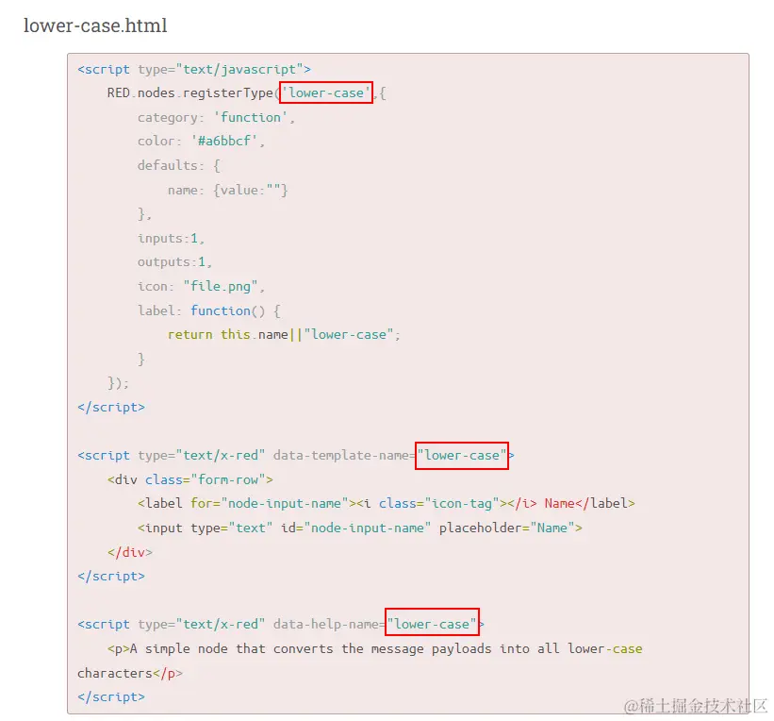The width and height of the screenshot is (774, 721).
Task: Click the category: 'function' line
Action: [216, 118]
